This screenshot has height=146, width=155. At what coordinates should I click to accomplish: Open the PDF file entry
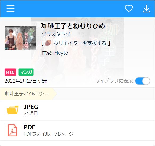(x=78, y=130)
